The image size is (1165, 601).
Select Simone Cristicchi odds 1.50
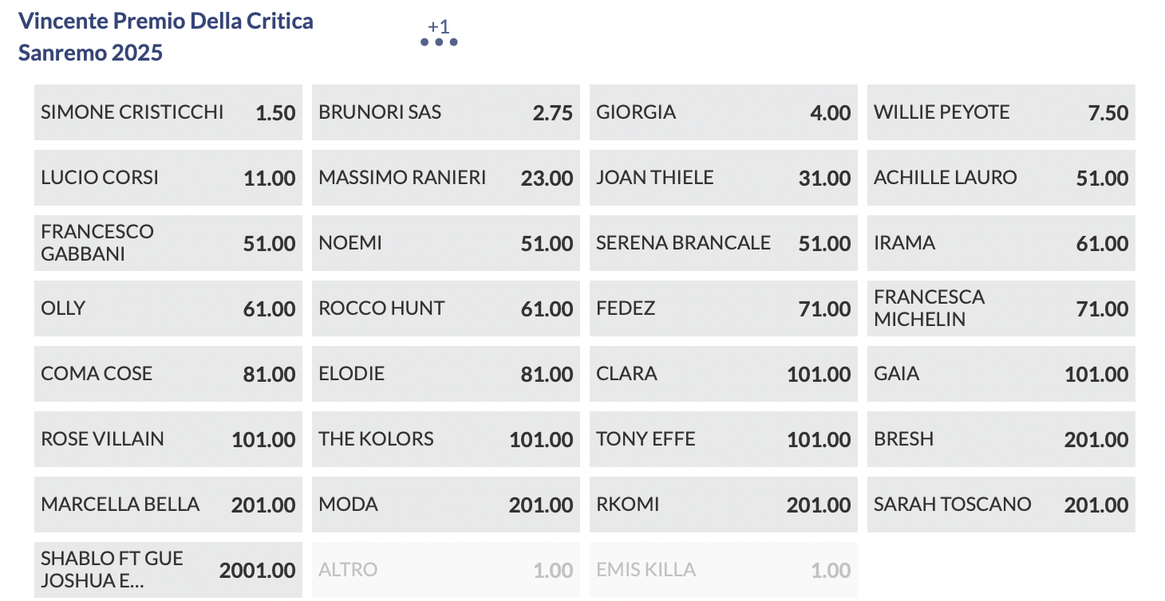point(168,112)
